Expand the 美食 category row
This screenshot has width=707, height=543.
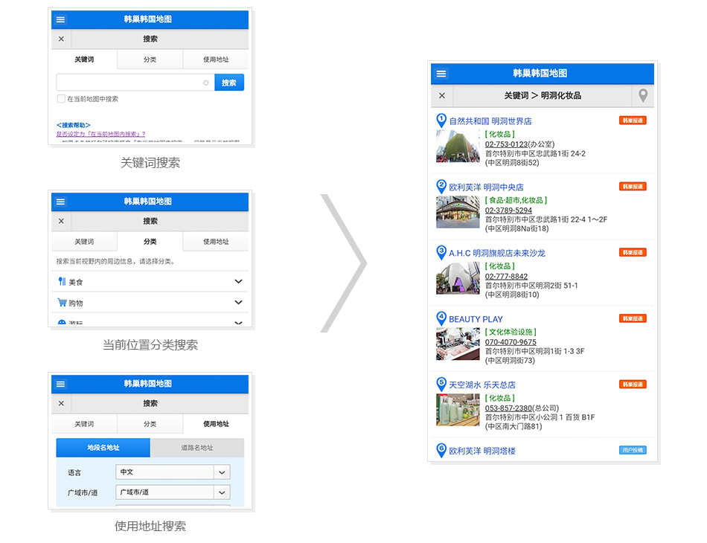pos(237,281)
